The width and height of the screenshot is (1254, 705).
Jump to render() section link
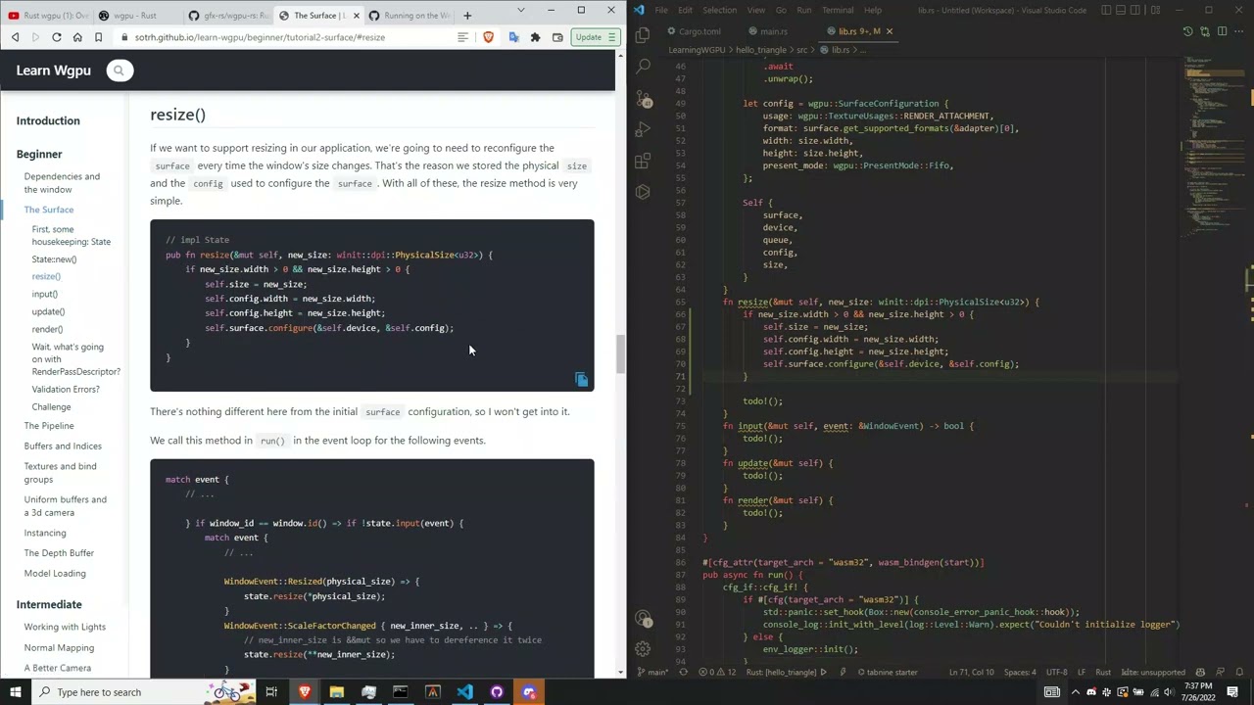pos(47,329)
